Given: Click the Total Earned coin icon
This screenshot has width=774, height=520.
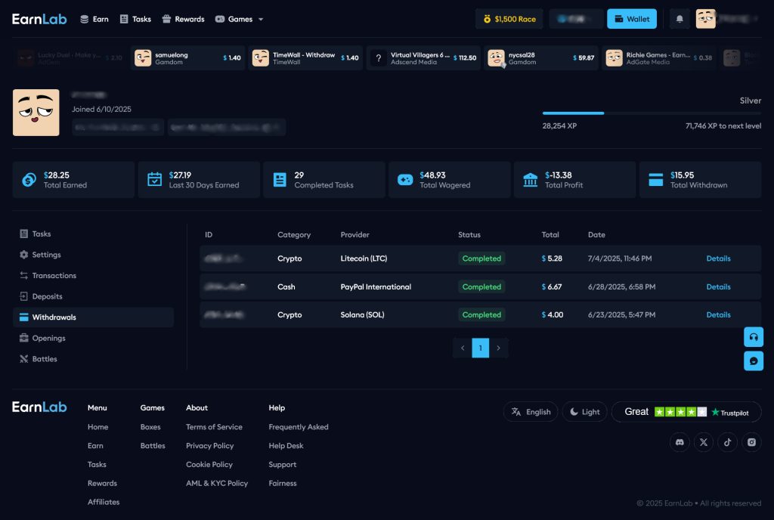Looking at the screenshot, I should [x=29, y=180].
